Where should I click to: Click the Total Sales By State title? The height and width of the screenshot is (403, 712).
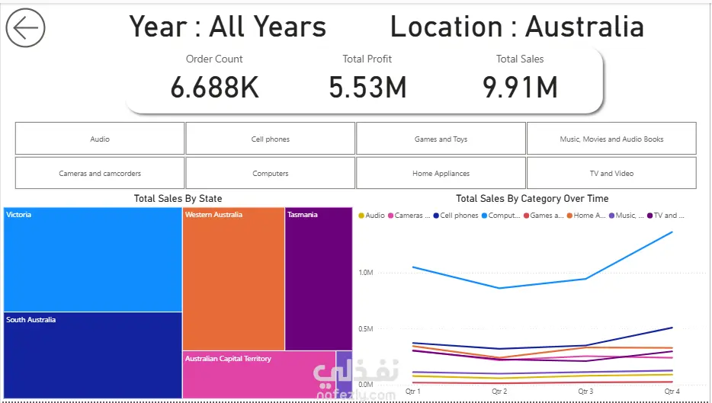178,198
